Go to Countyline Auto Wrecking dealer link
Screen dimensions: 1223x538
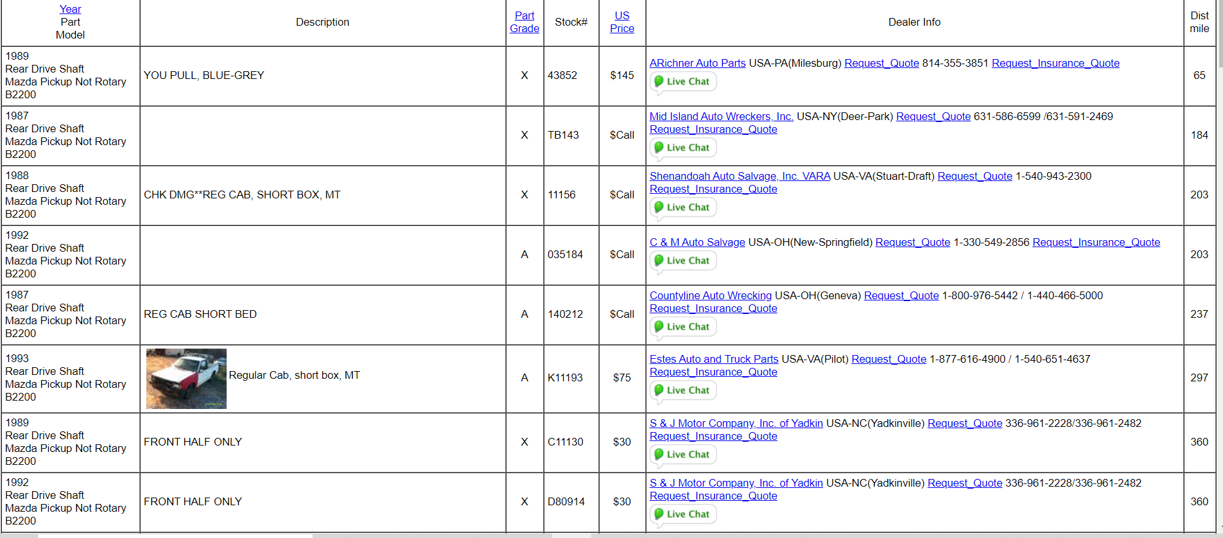pos(711,295)
